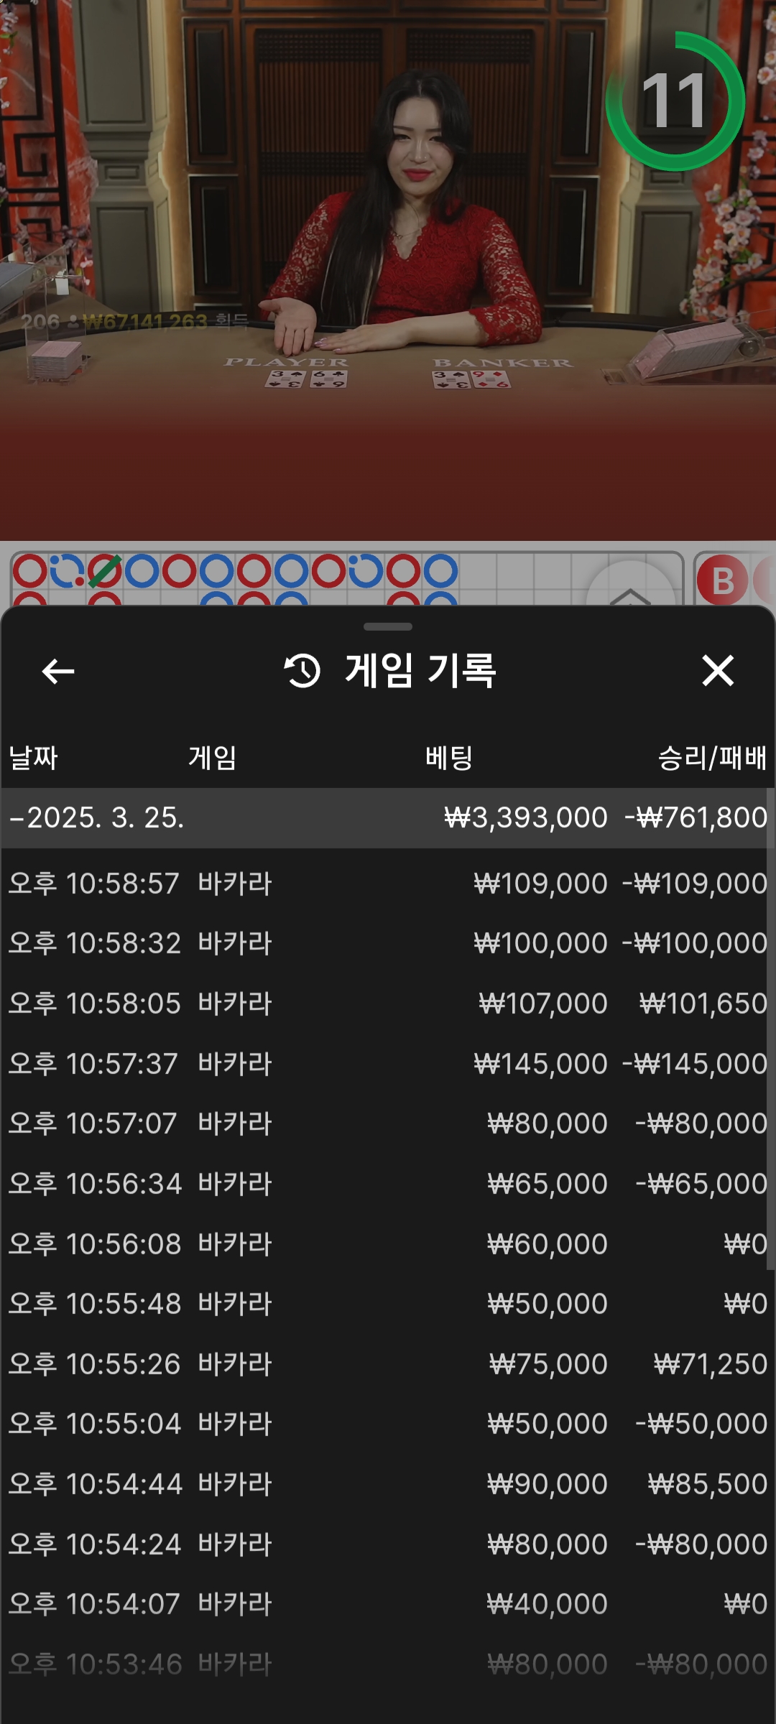This screenshot has height=1724, width=776.
Task: Click the 게임 column header
Action: click(x=213, y=758)
